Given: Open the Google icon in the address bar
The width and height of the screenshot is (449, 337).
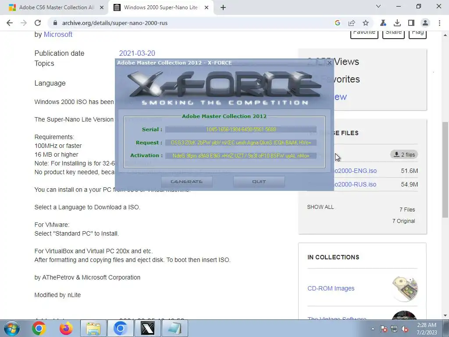Looking at the screenshot, I should click(338, 23).
